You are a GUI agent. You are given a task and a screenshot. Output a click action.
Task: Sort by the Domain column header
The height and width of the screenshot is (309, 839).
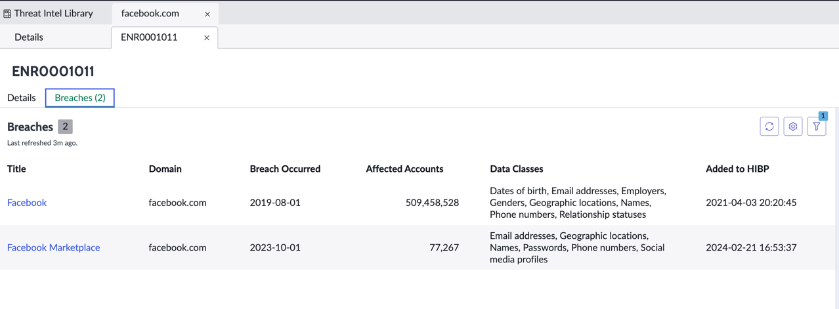(x=165, y=169)
